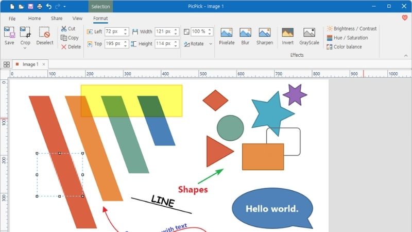
Task: Open Hue / Saturation adjustment
Action: pyautogui.click(x=347, y=38)
